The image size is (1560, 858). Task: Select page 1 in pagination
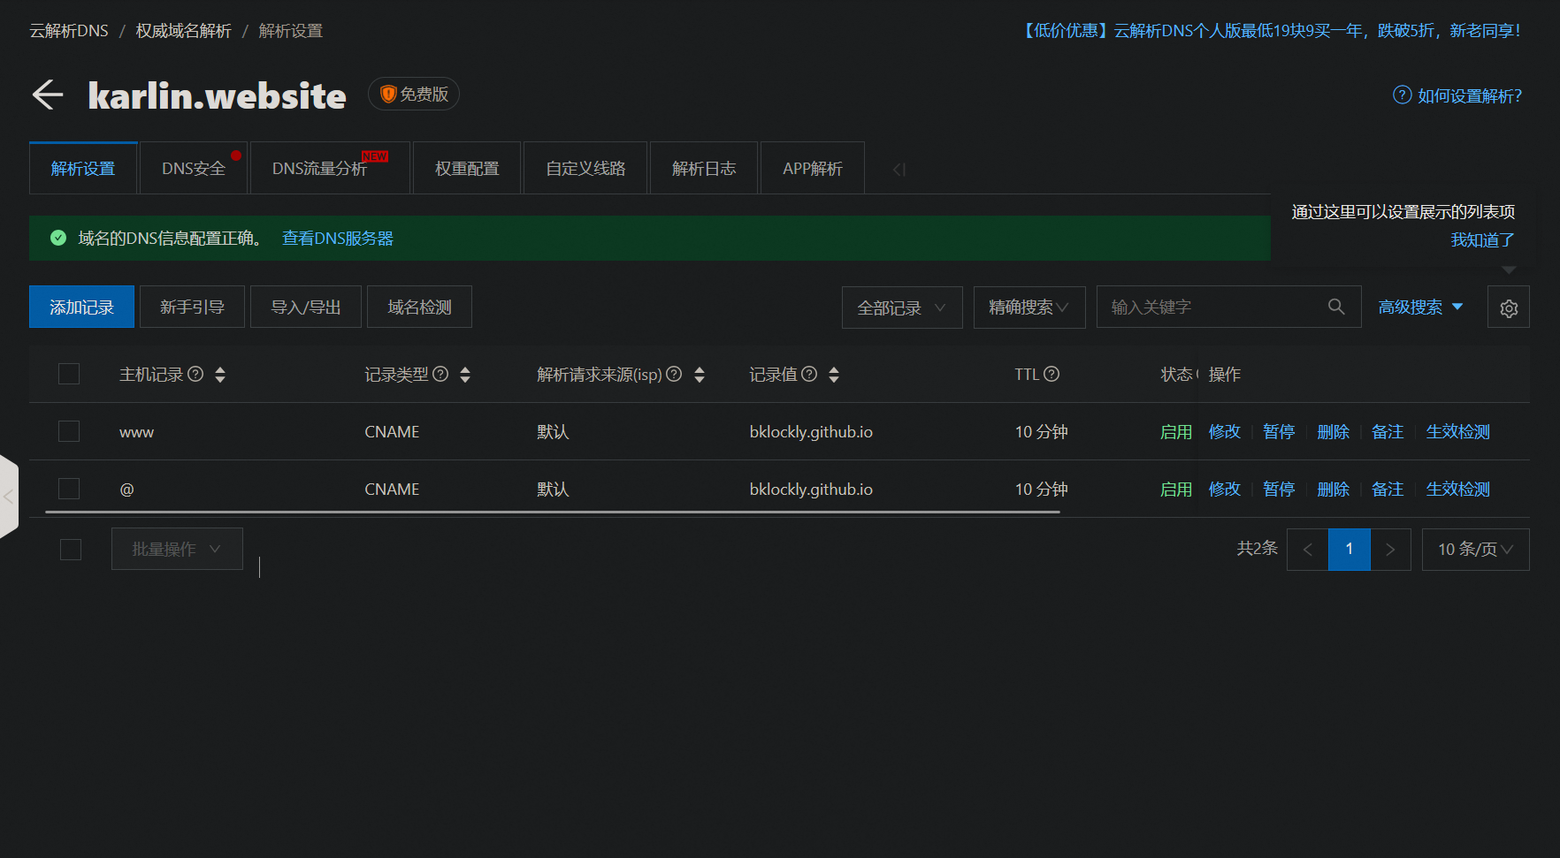coord(1350,550)
